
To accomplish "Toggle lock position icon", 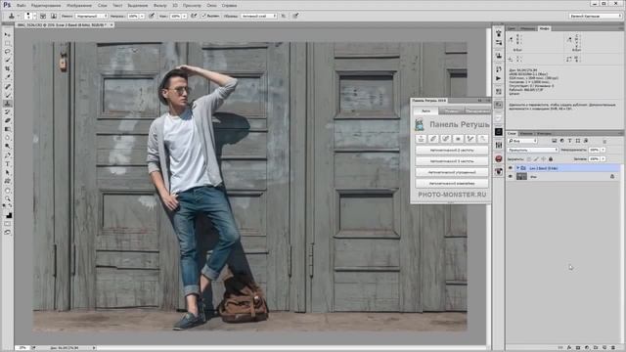I will pyautogui.click(x=544, y=158).
